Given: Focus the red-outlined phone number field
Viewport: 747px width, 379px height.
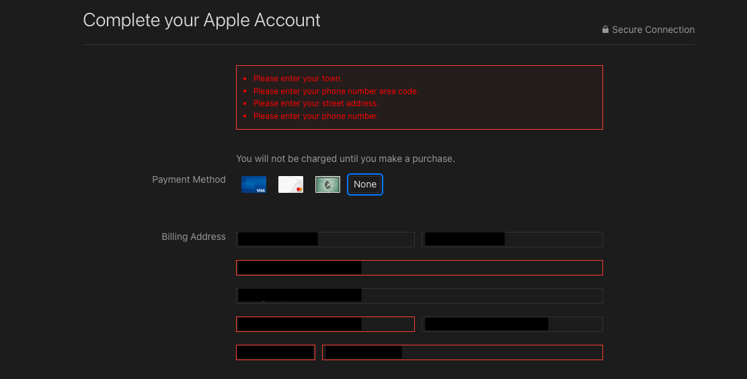Looking at the screenshot, I should pos(462,352).
